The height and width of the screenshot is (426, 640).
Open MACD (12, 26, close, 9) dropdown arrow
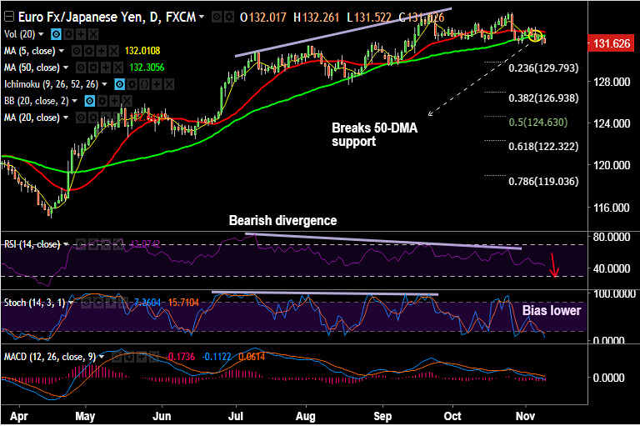click(102, 357)
